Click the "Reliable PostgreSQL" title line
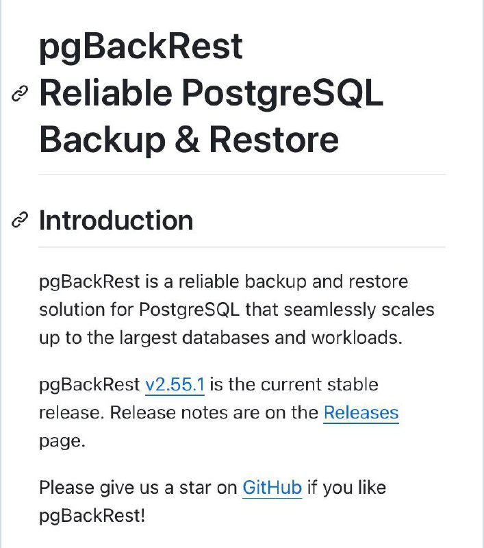Image resolution: width=484 pixels, height=548 pixels. click(x=212, y=93)
